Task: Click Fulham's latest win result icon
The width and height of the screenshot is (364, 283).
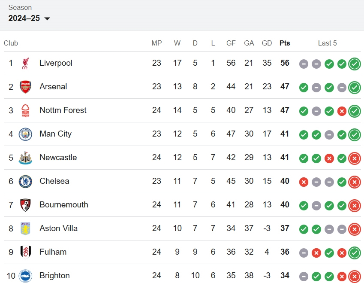Action: point(355,253)
